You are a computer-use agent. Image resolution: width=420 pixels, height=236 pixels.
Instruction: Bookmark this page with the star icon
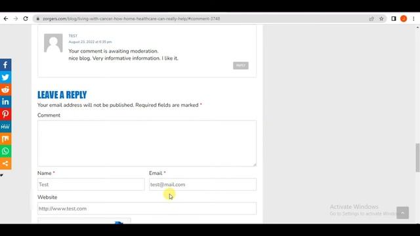[x=381, y=19]
